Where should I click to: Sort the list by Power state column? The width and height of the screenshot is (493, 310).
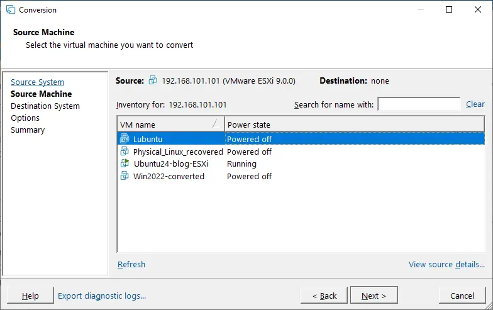coord(355,125)
